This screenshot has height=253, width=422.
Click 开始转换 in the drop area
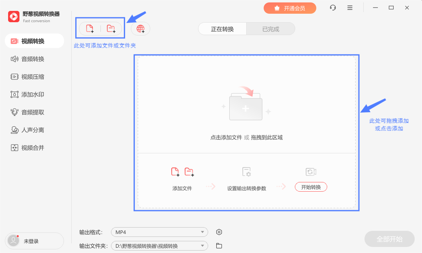click(311, 186)
